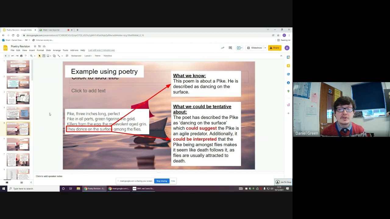Screen dimensions: 390x219
Task: Collapse the filmstrip panel arrow
Action: (x=31, y=182)
